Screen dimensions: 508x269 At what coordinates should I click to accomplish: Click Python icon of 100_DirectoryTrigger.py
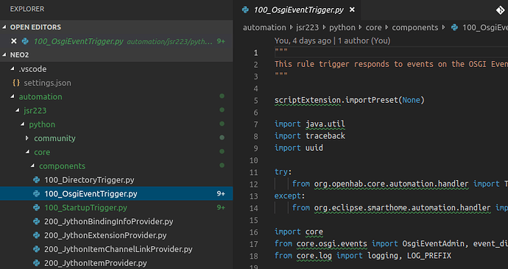37,180
